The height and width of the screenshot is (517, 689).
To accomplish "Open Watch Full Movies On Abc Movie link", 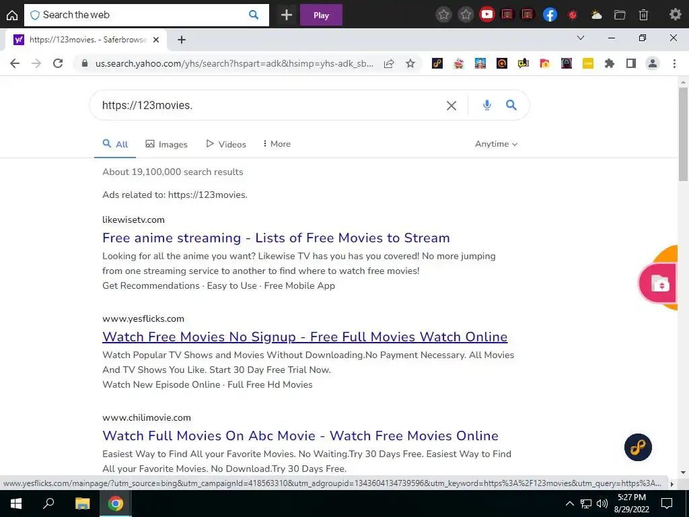I will tap(300, 436).
